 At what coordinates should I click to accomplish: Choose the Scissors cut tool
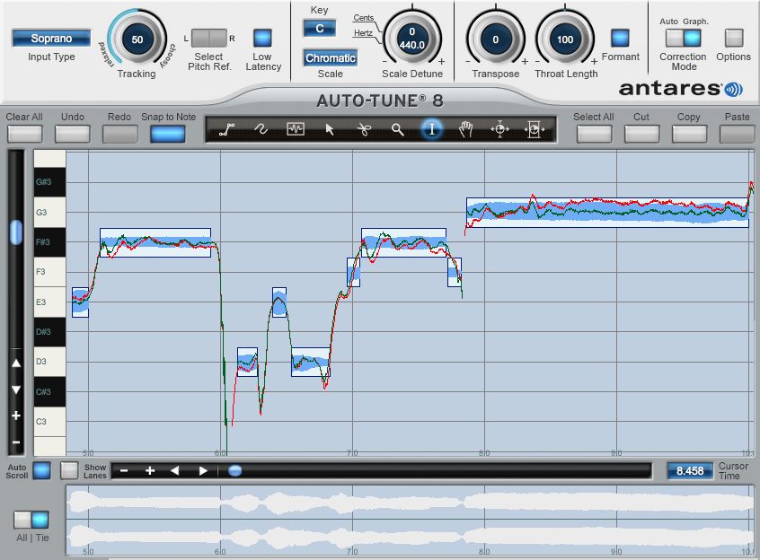364,130
